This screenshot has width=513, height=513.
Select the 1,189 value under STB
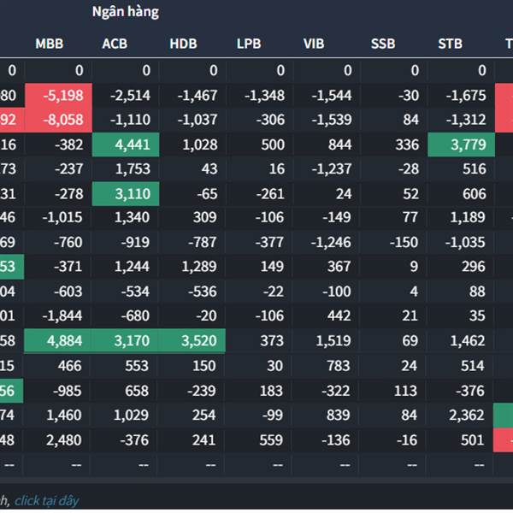[x=468, y=217]
